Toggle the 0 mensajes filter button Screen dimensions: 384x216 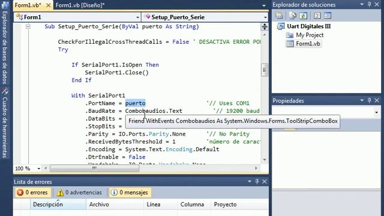pyautogui.click(x=130, y=193)
